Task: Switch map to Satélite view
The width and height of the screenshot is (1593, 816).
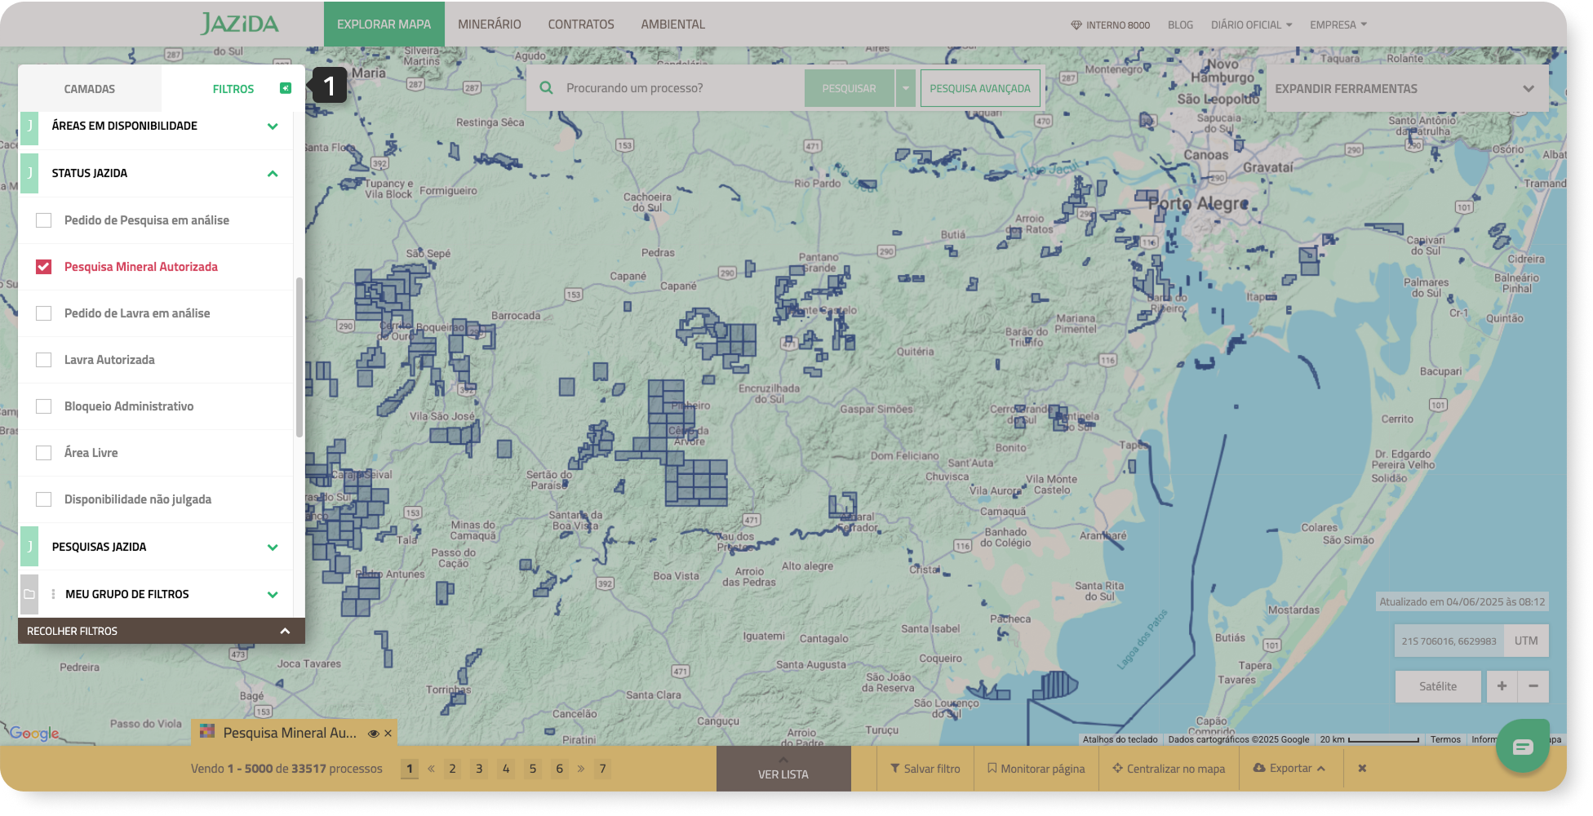Action: point(1438,686)
